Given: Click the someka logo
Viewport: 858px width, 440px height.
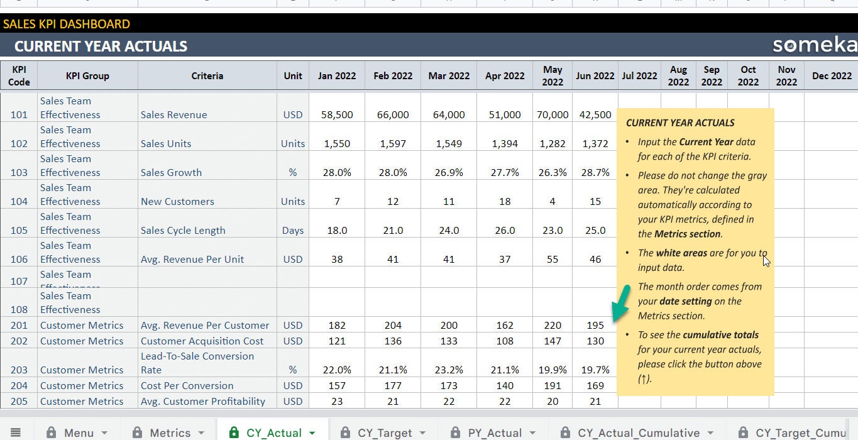Looking at the screenshot, I should (815, 45).
